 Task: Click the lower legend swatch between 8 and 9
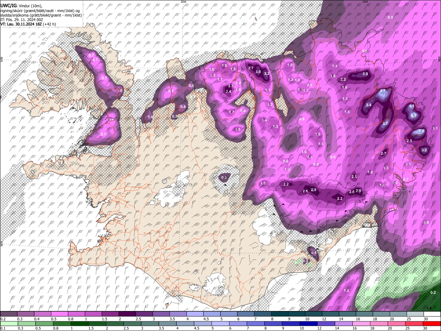[x=273, y=323]
